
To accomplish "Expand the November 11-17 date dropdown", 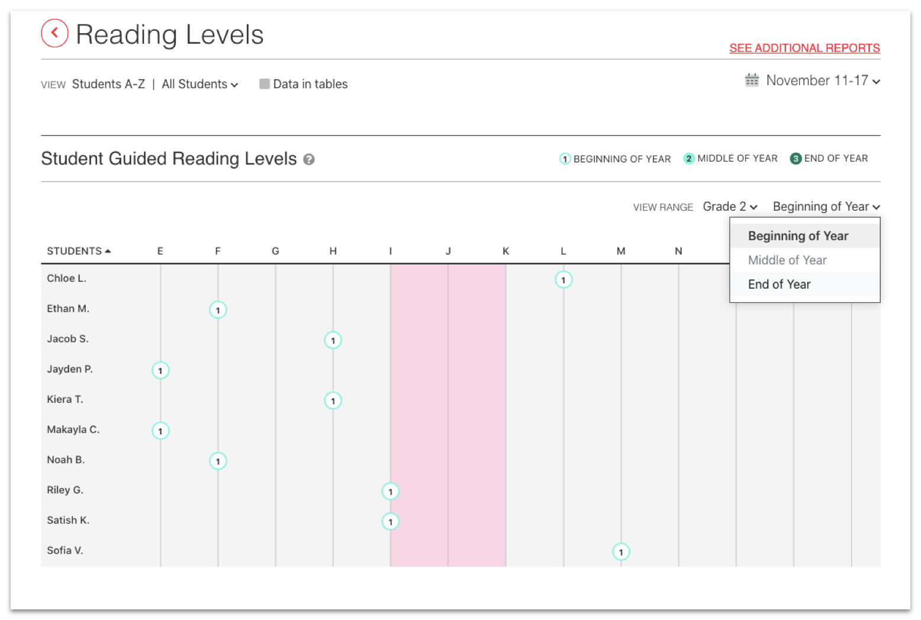I will coord(823,80).
